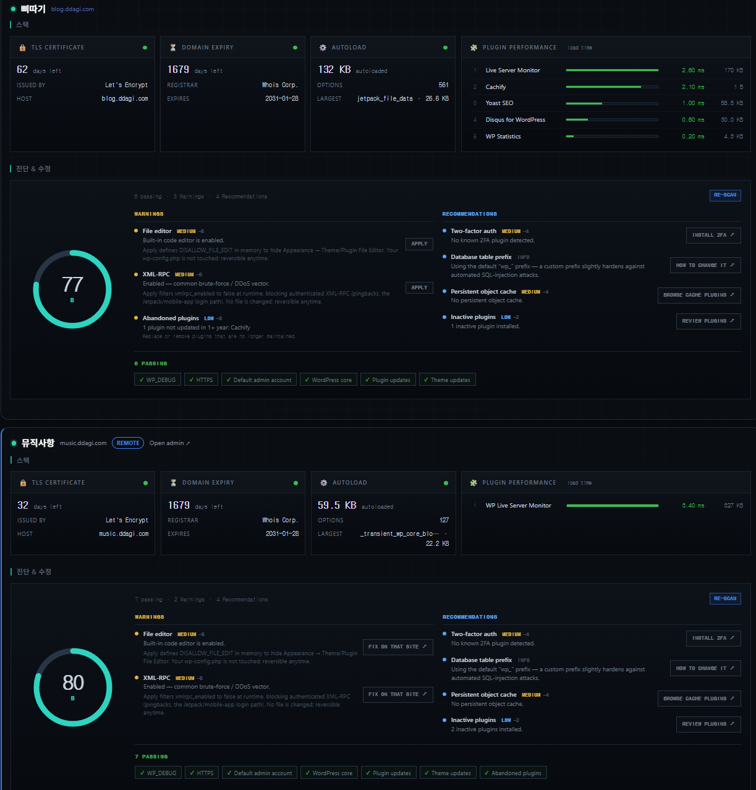The image size is (756, 790).
Task: Click the lock icon on music.ddagi.com TLS Certificate card
Action: pyautogui.click(x=23, y=483)
